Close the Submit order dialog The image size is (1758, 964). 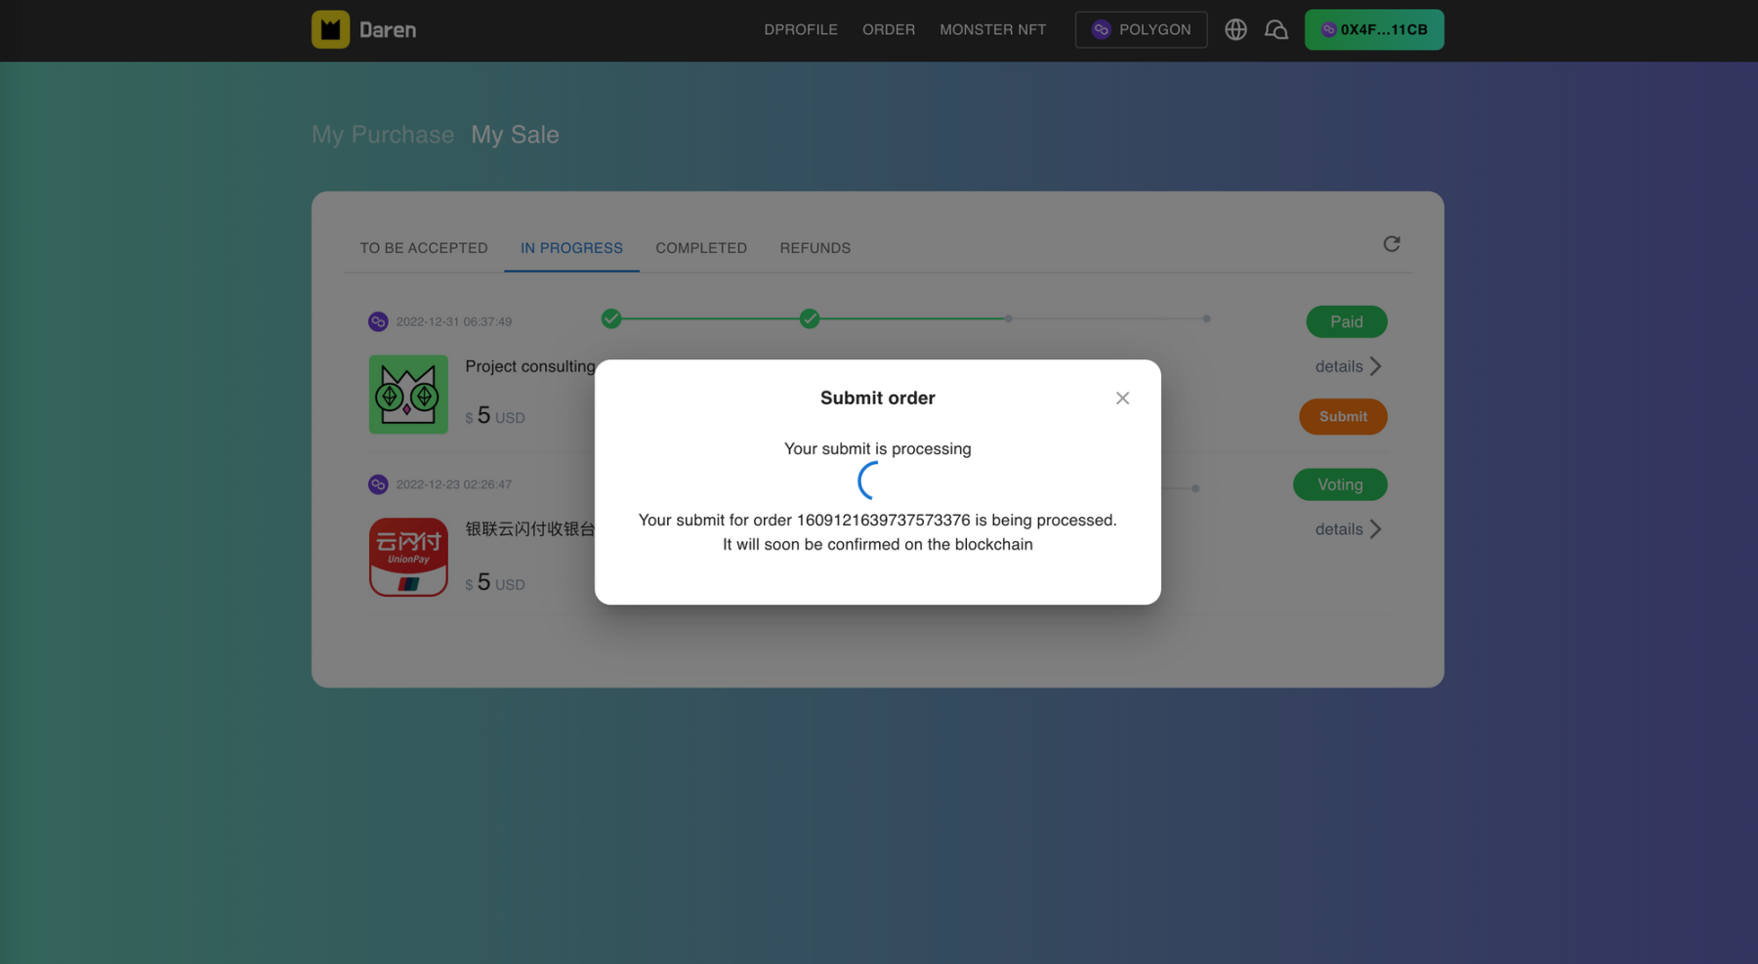1122,398
